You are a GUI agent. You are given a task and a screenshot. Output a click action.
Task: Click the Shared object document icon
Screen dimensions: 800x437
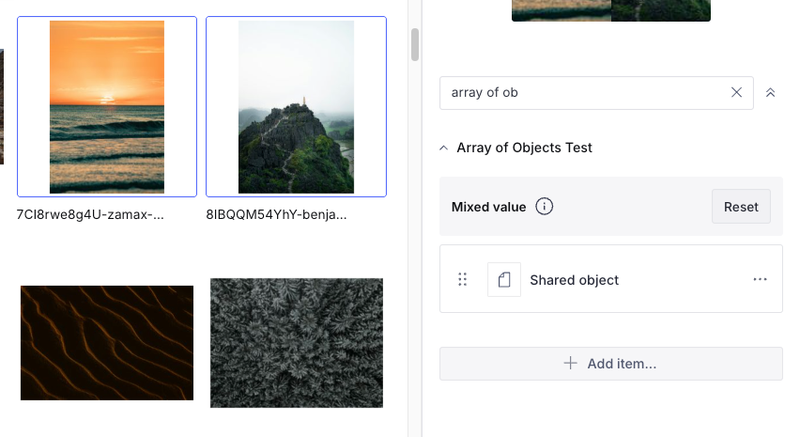504,280
